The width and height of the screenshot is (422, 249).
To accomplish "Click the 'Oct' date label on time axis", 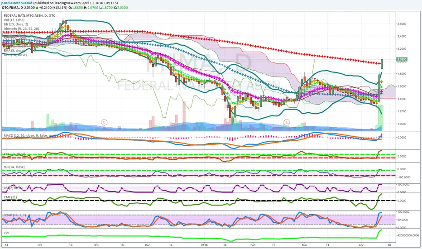I will tap(40, 245).
